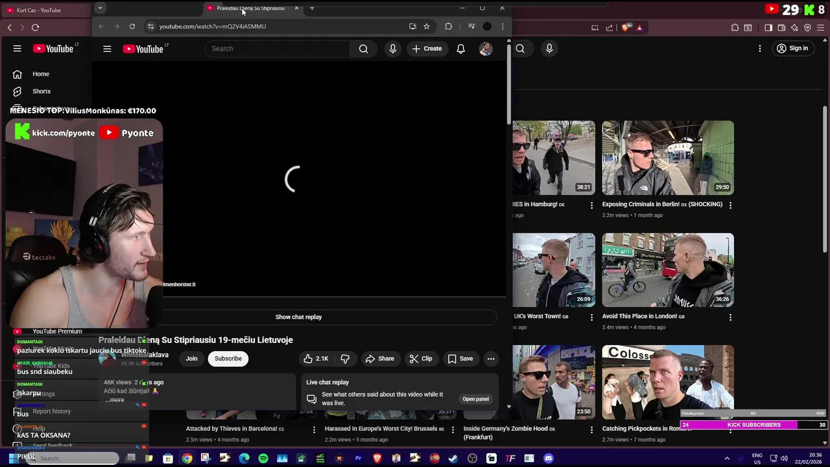Open the Create menu button
The image size is (830, 467).
tap(427, 49)
